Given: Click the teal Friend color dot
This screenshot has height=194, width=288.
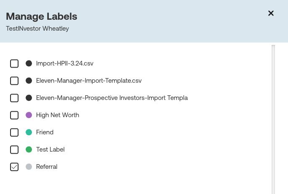Looking at the screenshot, I should [x=29, y=132].
